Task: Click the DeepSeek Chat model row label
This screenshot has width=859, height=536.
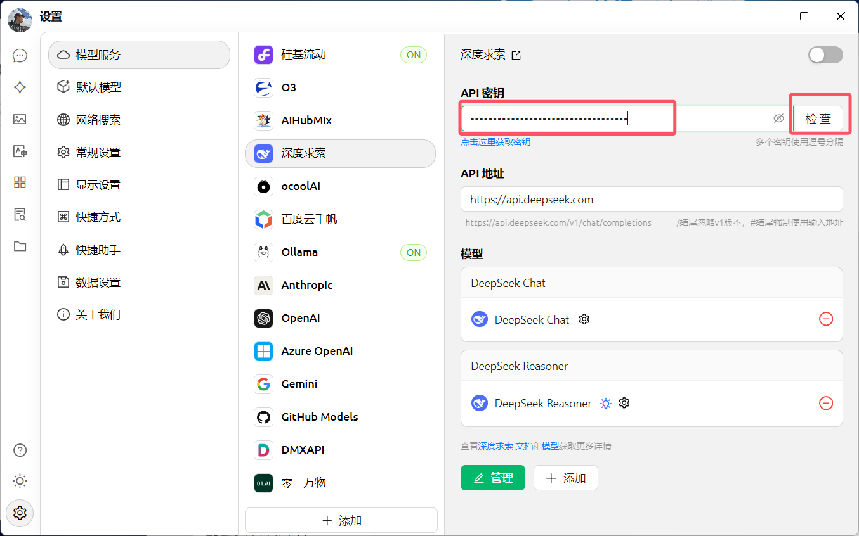Action: coord(532,320)
